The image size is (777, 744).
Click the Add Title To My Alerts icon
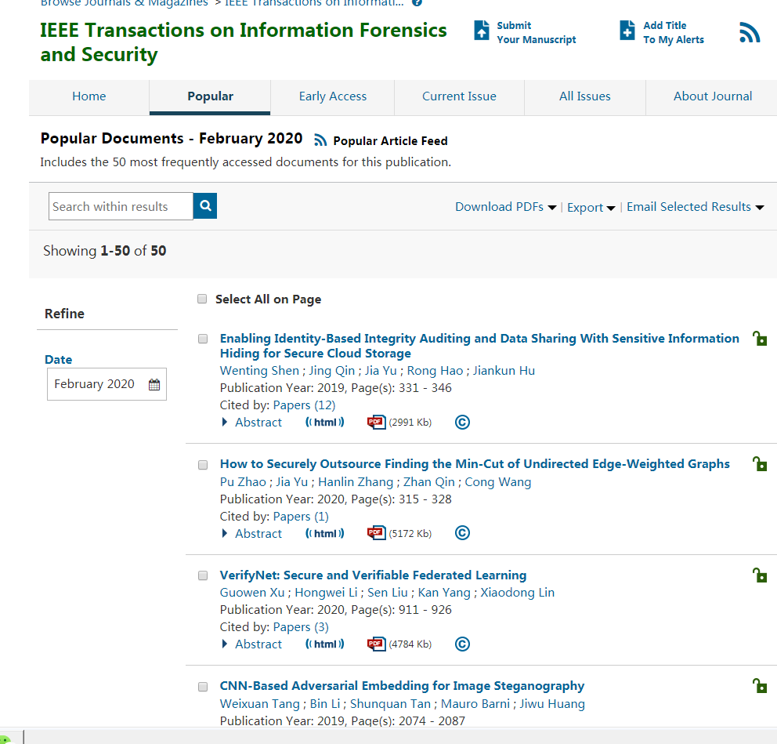[x=627, y=31]
